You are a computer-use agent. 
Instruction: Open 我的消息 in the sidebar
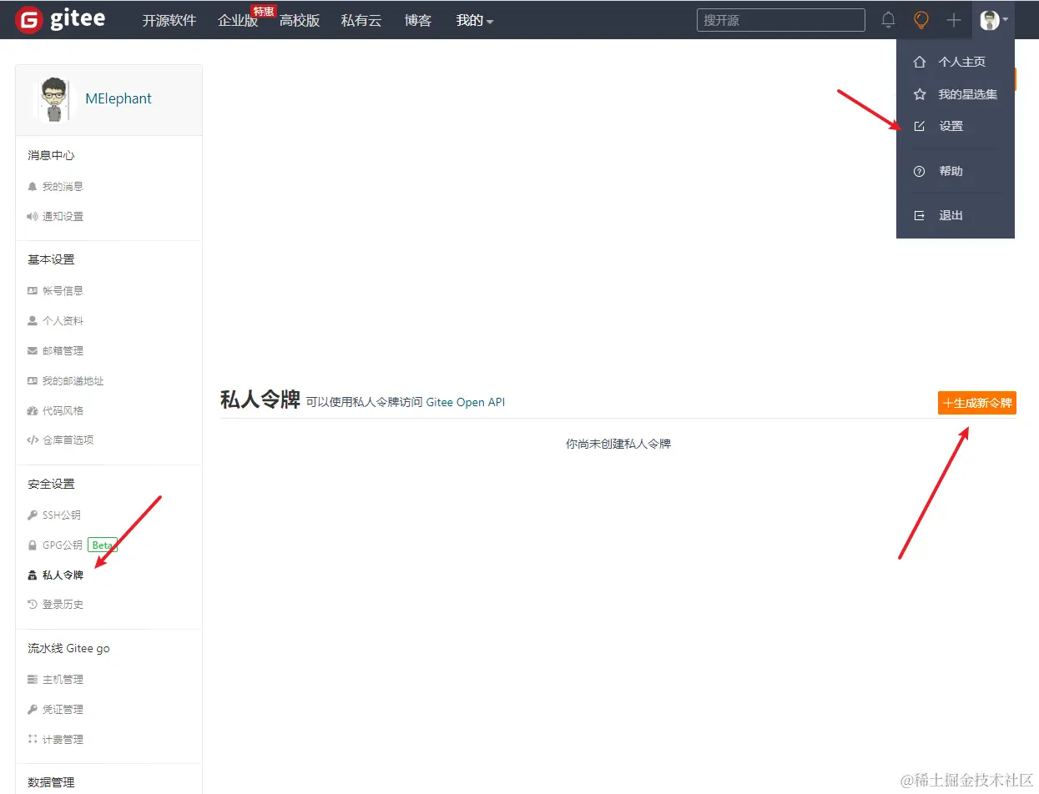pyautogui.click(x=63, y=187)
